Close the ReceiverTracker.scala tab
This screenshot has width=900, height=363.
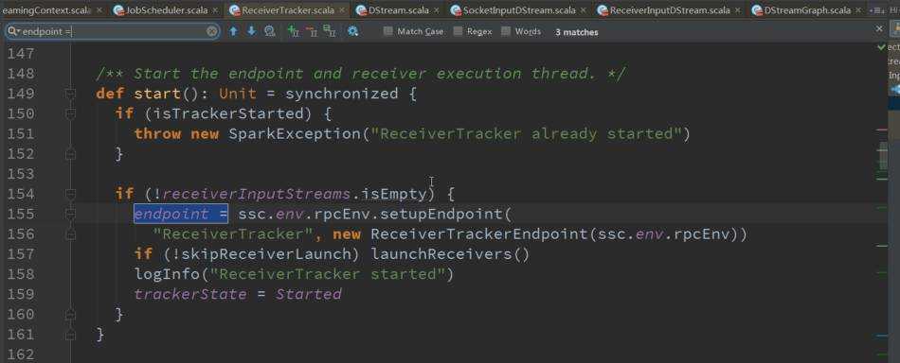tap(342, 10)
